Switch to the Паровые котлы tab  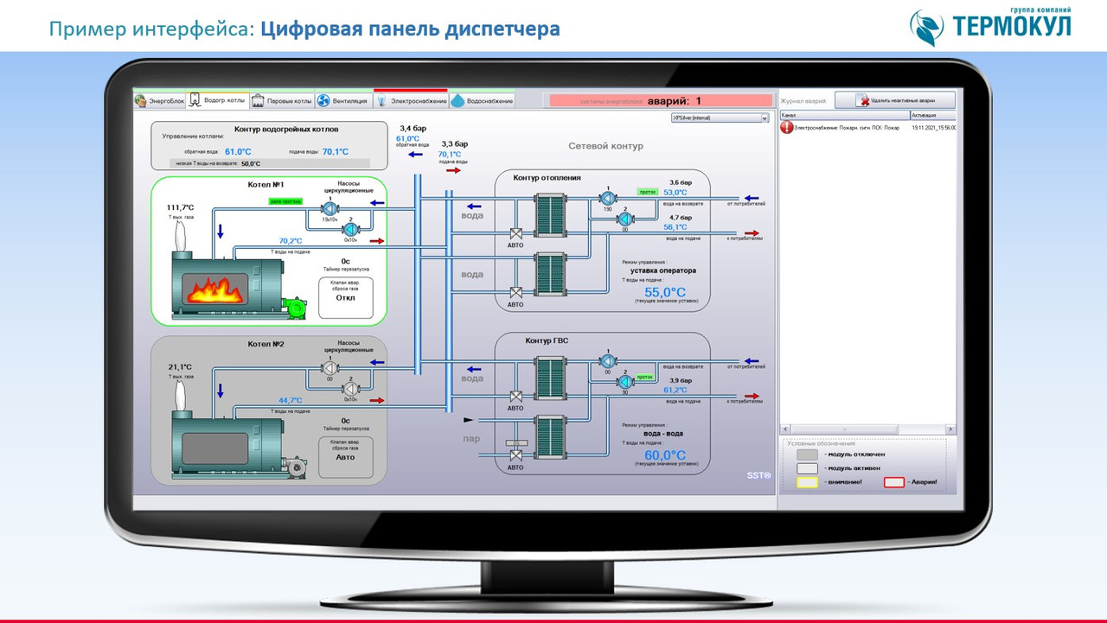(282, 100)
